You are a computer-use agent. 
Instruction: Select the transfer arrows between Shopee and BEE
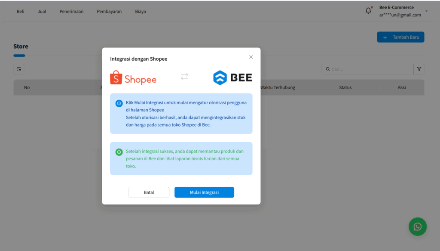pos(184,77)
